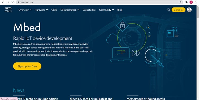Expand the Hardware dropdown menu
This screenshot has width=199, height=100.
tap(41, 10)
